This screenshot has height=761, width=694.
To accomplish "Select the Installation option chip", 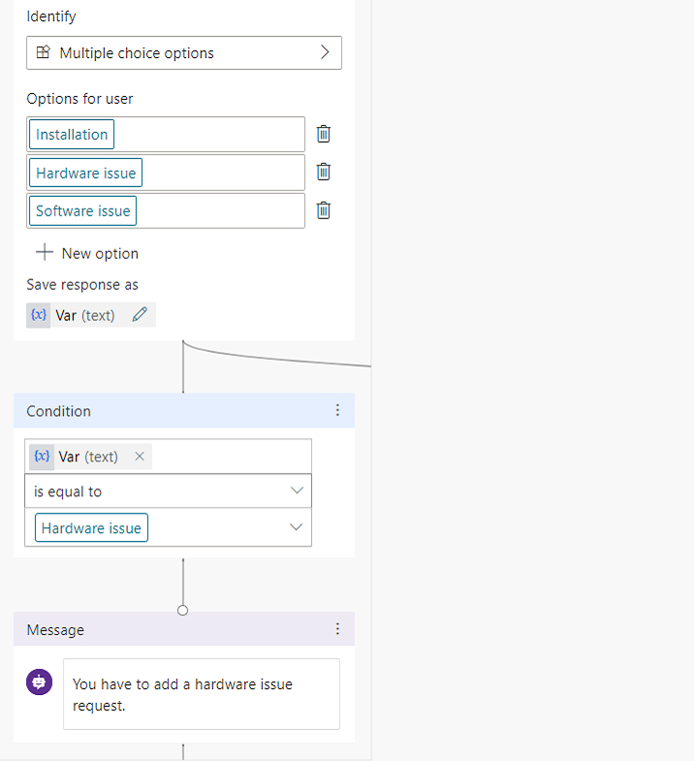I will [x=72, y=135].
